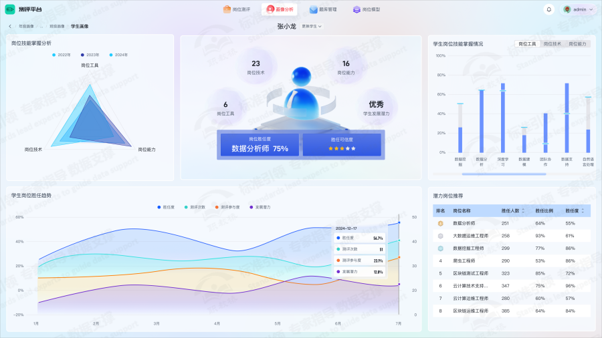Click the 岗位测评 briefcase icon

[x=227, y=9]
